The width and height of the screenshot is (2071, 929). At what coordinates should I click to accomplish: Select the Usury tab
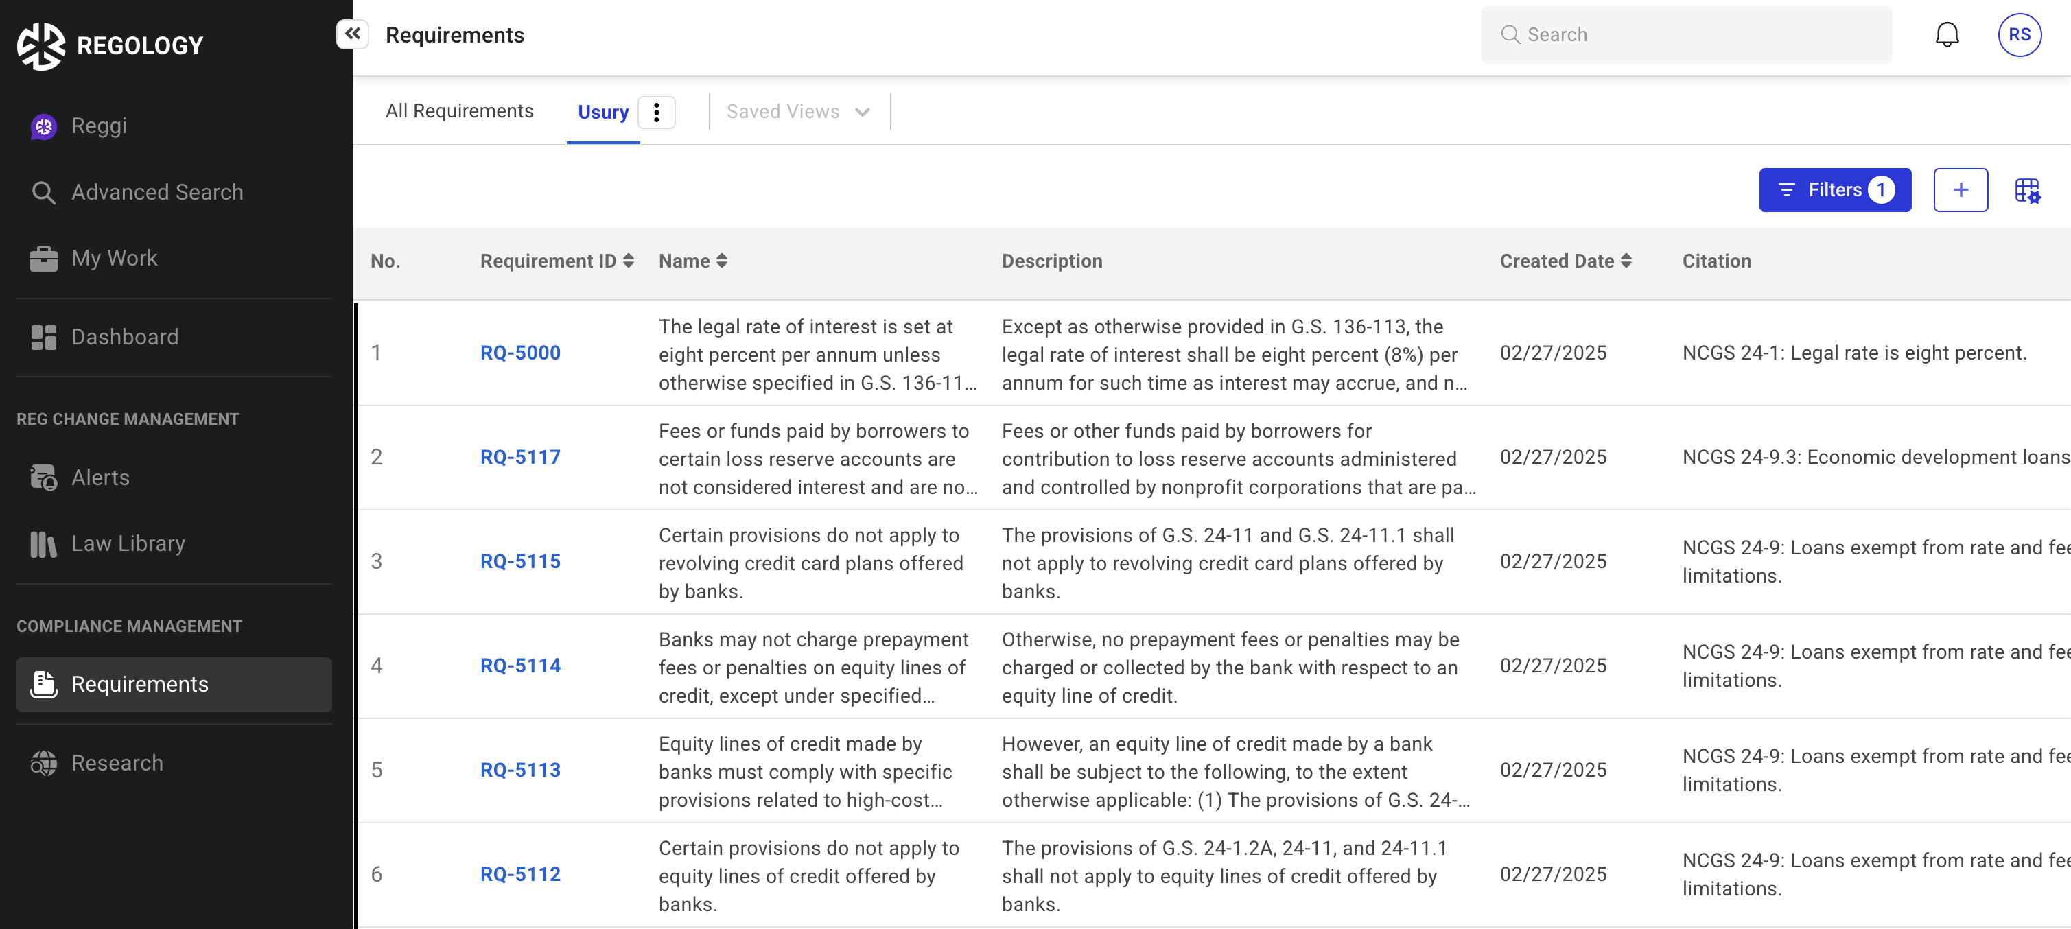(602, 113)
